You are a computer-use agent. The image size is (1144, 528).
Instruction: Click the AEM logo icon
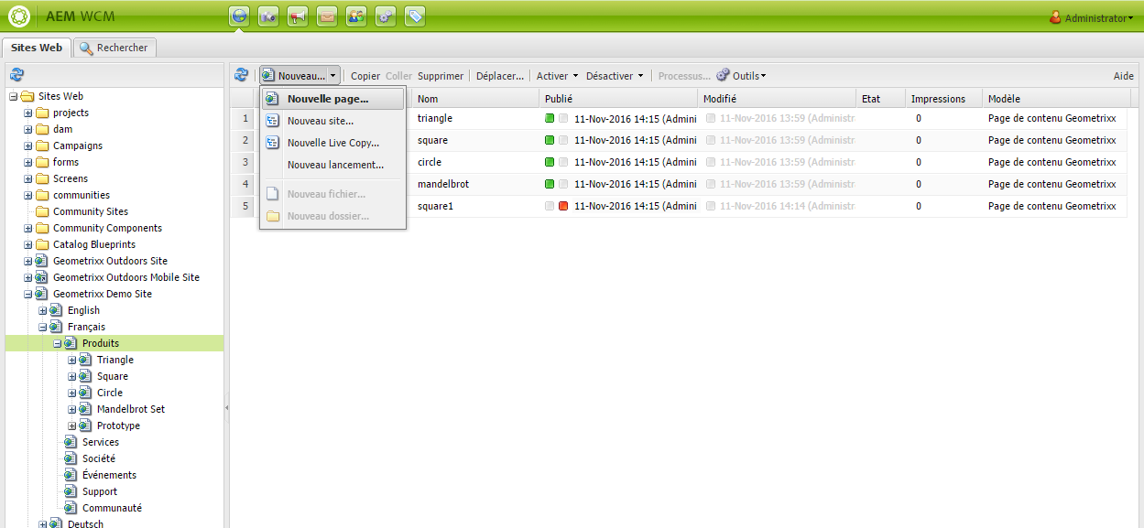tap(18, 16)
